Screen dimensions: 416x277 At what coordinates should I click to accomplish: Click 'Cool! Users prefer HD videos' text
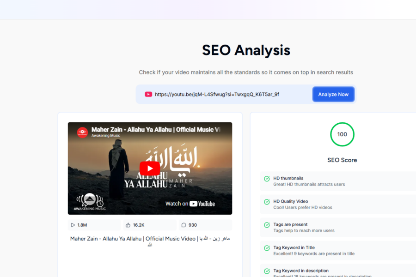(303, 207)
